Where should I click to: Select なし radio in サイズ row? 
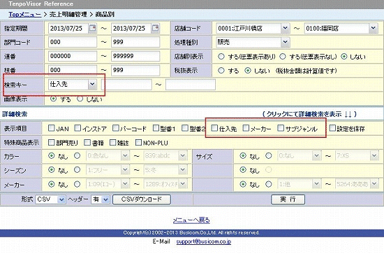point(243,156)
